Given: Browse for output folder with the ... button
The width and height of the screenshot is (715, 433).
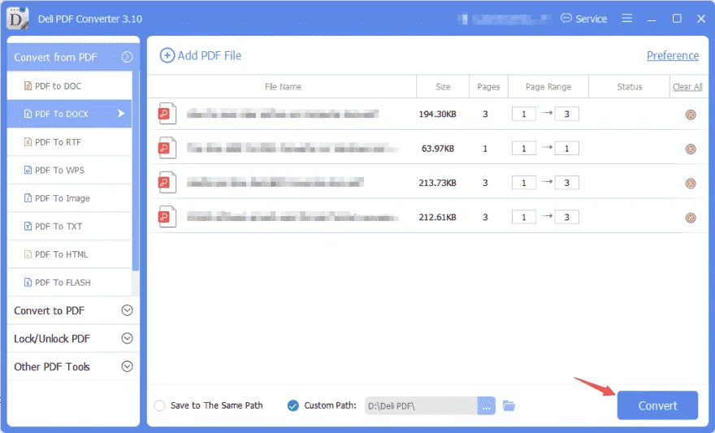Looking at the screenshot, I should pos(486,405).
